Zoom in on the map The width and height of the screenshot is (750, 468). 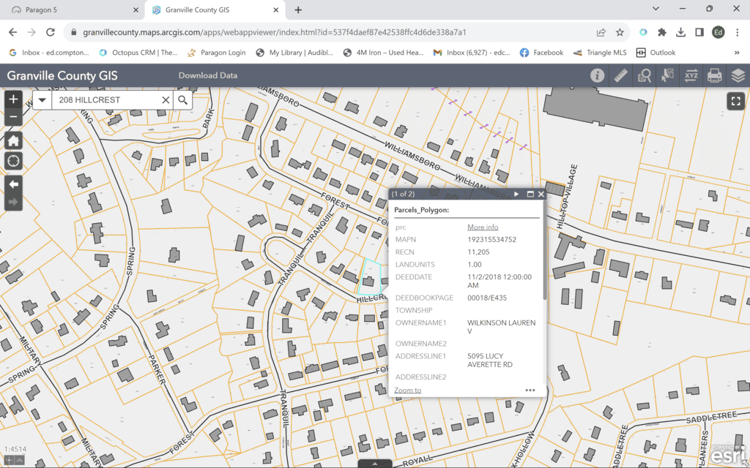pos(13,99)
